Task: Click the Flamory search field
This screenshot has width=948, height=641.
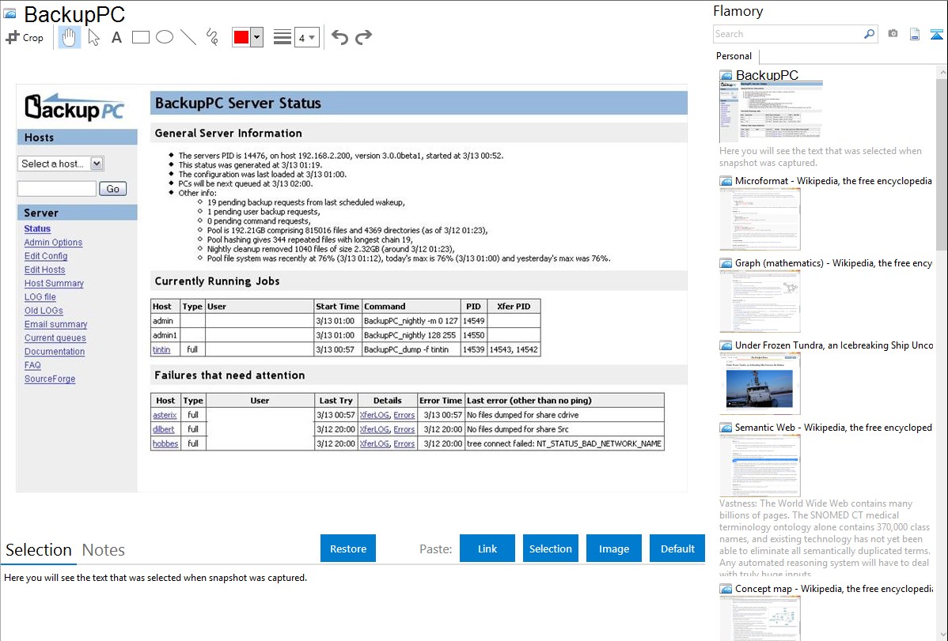Action: pos(788,34)
